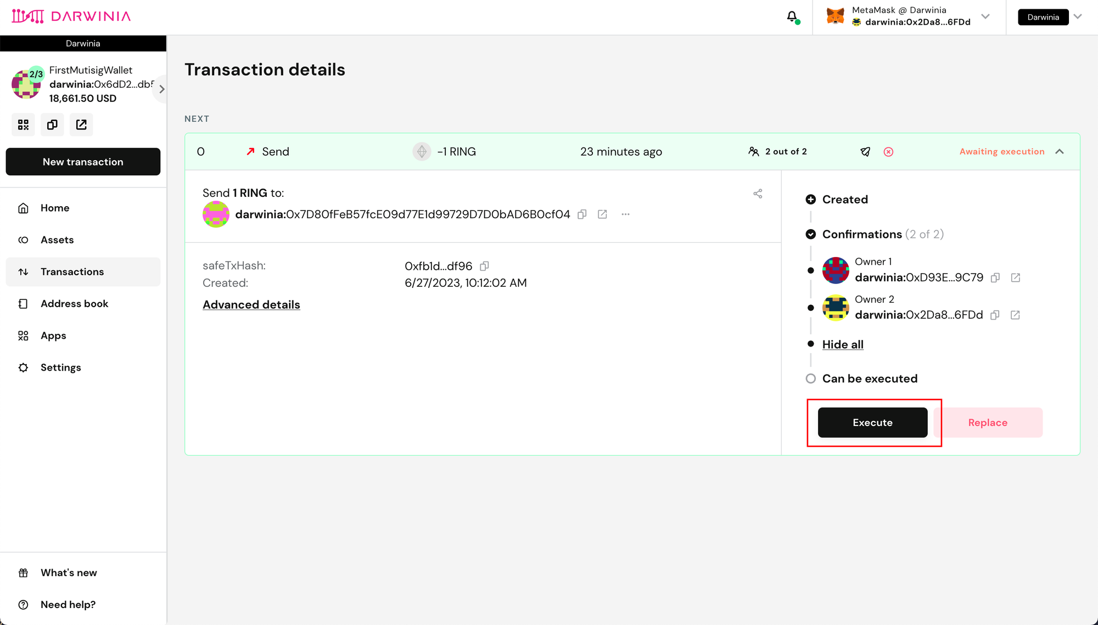
Task: Click the Hide all link
Action: click(843, 344)
